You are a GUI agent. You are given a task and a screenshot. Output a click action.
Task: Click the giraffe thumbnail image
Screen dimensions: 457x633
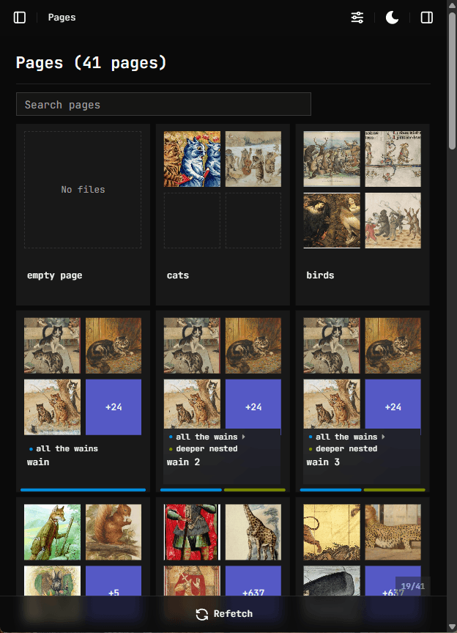pyautogui.click(x=253, y=532)
